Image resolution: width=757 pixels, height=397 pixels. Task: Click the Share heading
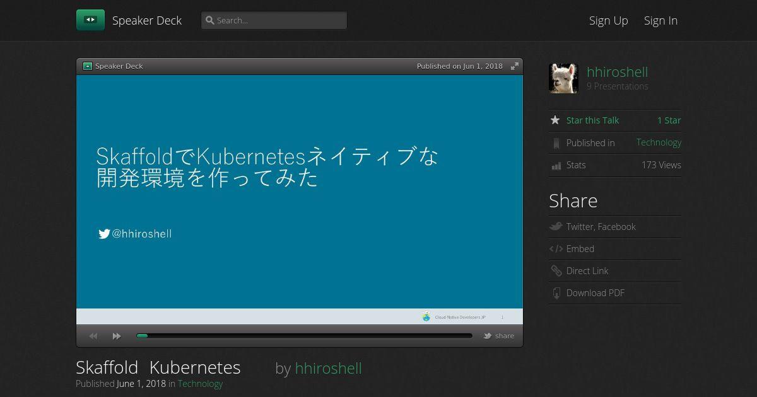click(573, 201)
